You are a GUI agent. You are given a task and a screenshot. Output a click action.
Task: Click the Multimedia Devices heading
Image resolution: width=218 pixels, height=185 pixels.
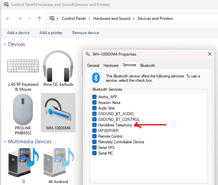(30, 142)
